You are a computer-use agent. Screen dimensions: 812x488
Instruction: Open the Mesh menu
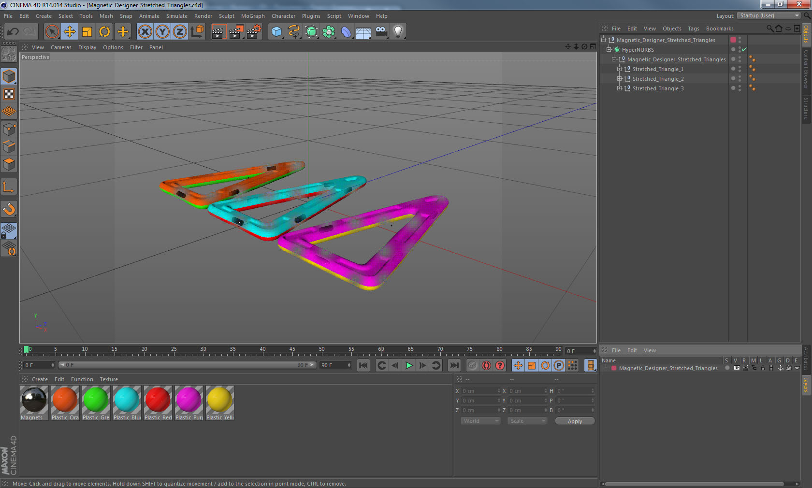[x=106, y=16]
